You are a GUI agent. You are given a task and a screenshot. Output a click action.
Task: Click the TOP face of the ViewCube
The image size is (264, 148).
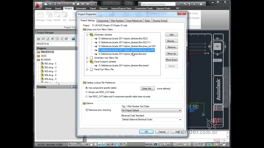217,46
